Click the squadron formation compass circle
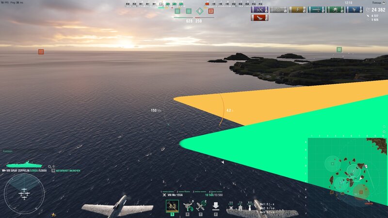 pyautogui.click(x=24, y=193)
